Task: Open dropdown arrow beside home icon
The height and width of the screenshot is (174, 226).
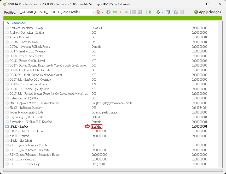Action: [102, 12]
